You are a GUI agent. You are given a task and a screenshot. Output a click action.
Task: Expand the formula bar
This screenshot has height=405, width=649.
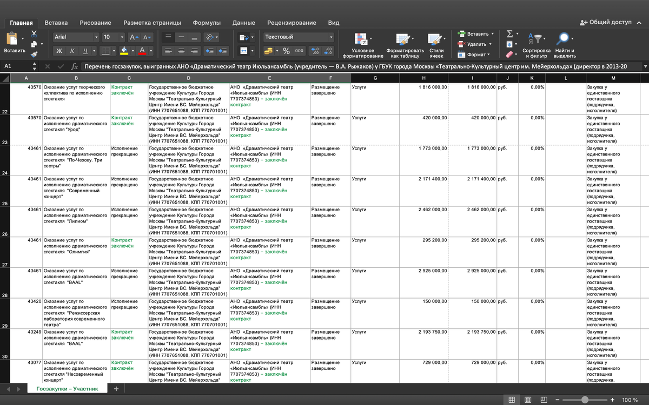pyautogui.click(x=645, y=66)
